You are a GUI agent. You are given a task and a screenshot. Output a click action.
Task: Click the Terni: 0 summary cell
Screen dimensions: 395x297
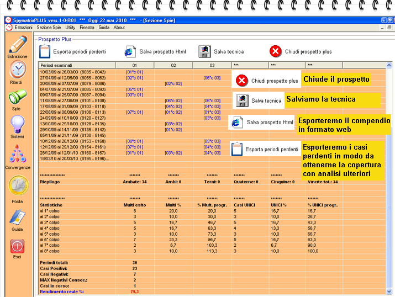pyautogui.click(x=212, y=182)
